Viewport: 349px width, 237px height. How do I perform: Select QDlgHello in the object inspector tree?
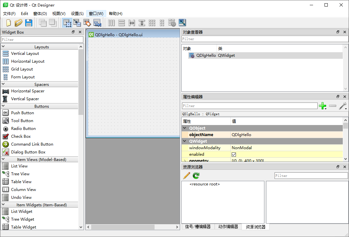tap(206, 55)
